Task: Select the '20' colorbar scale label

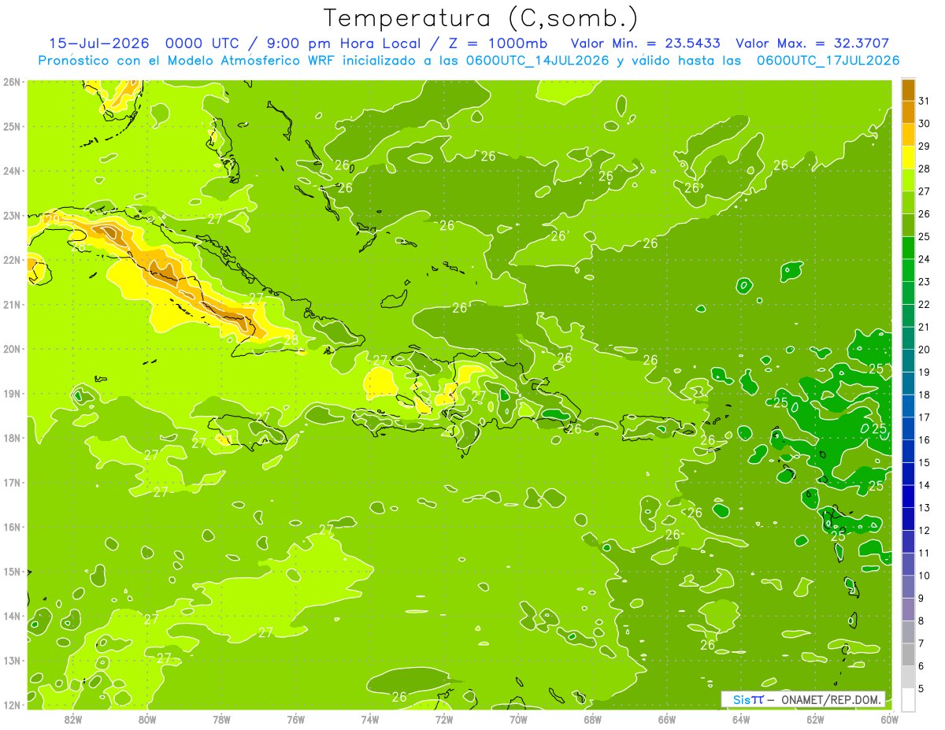Action: point(924,349)
